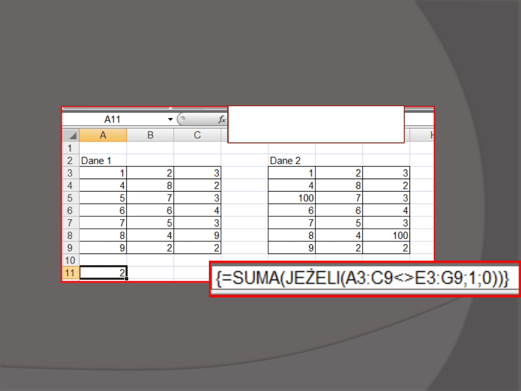Open the Name Box dropdown arrow
This screenshot has width=521, height=391.
click(170, 119)
